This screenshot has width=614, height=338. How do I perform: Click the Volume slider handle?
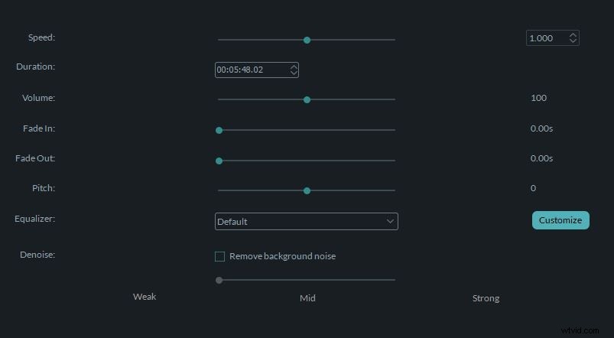(x=307, y=100)
